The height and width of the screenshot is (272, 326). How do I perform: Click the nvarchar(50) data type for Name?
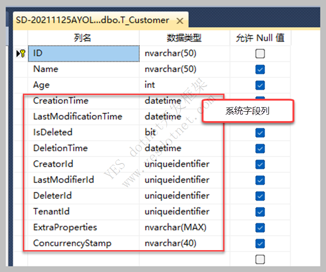(184, 69)
